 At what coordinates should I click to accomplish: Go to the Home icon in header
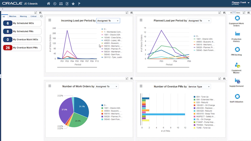pos(49,4)
